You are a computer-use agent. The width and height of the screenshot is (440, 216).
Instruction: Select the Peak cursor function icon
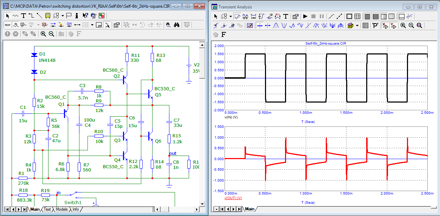(x=276, y=25)
